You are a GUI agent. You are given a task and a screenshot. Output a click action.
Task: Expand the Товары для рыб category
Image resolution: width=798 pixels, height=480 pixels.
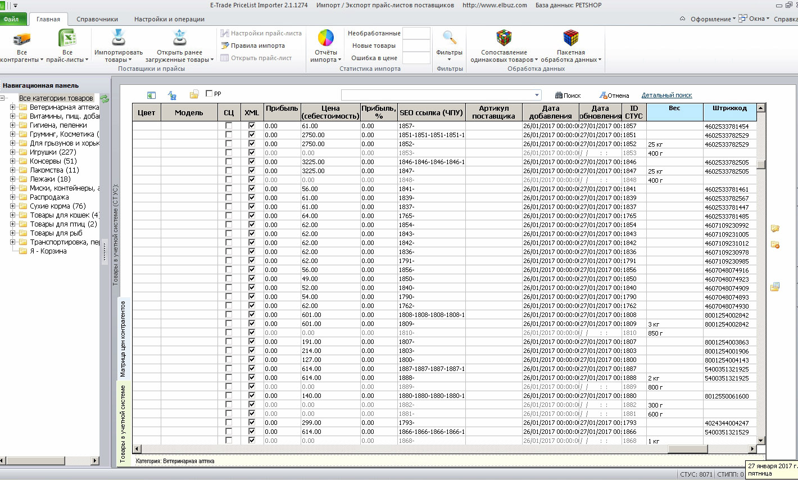(12, 233)
